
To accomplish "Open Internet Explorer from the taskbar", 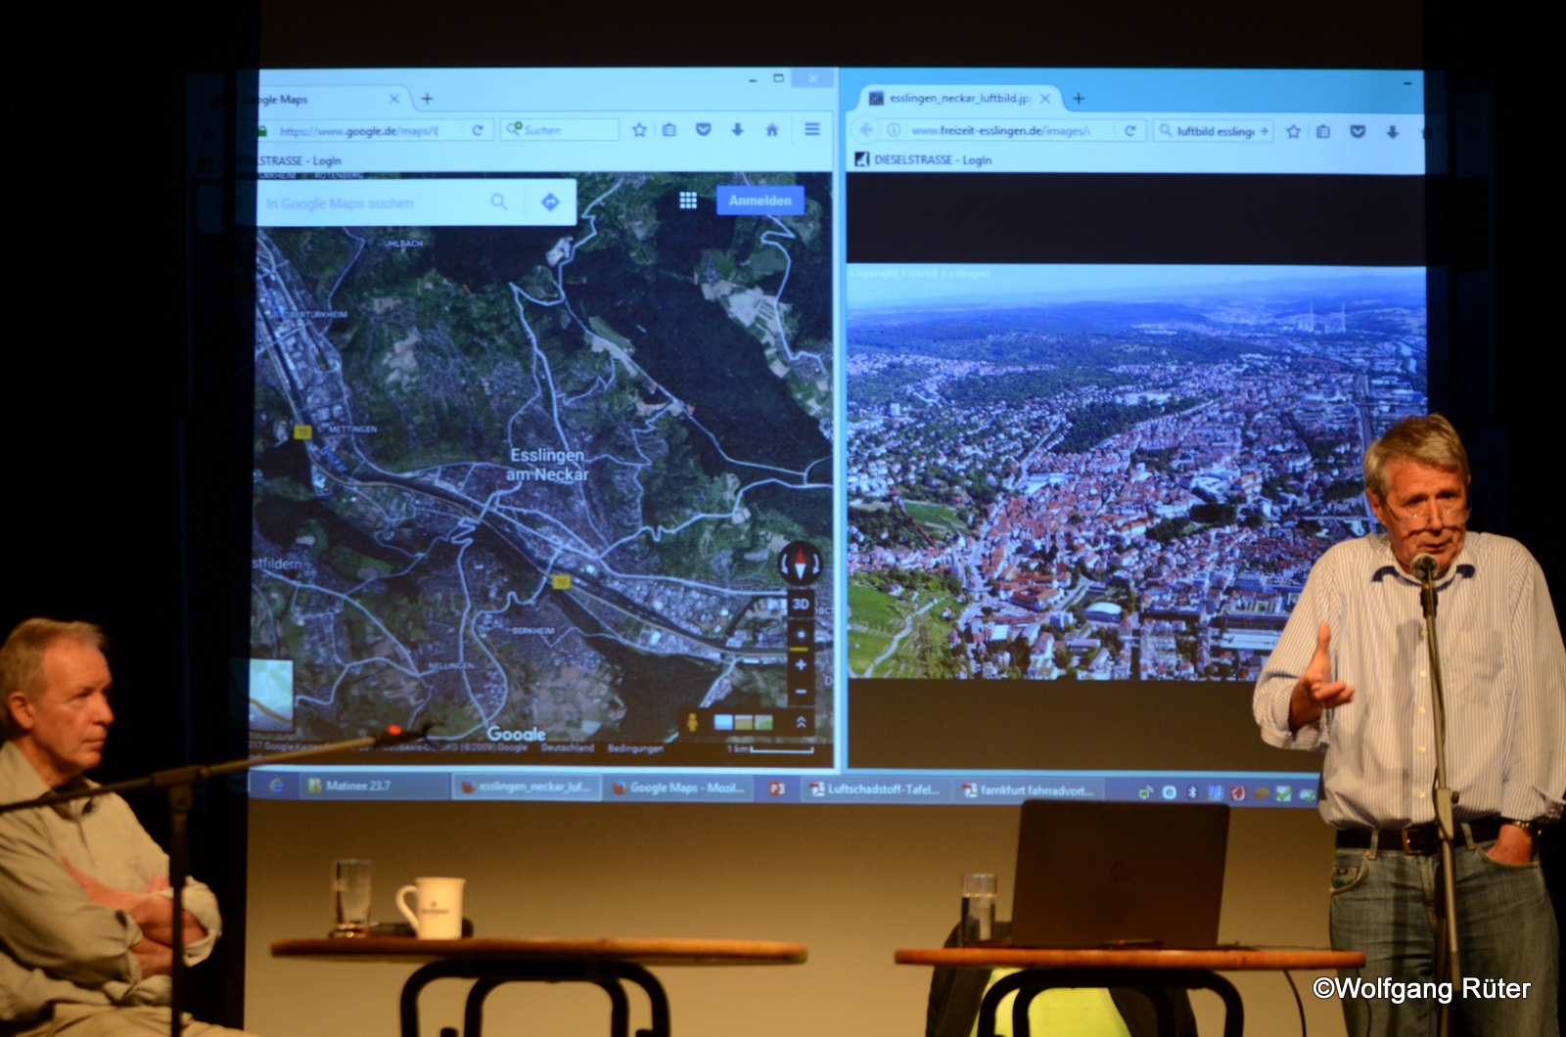I will [276, 786].
